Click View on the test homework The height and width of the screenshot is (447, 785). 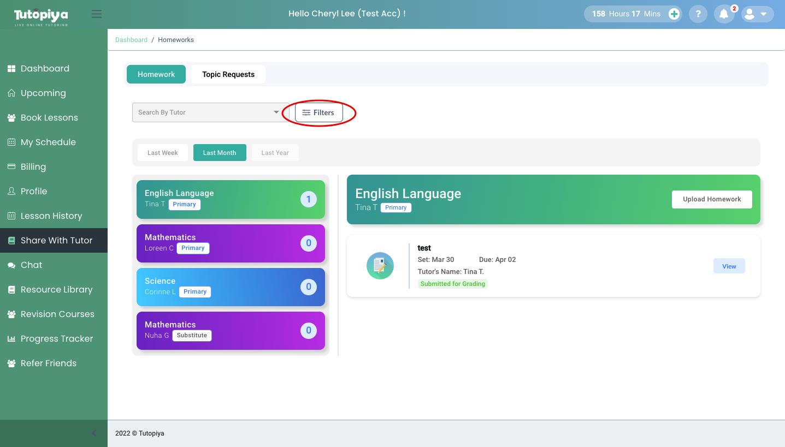coord(729,266)
